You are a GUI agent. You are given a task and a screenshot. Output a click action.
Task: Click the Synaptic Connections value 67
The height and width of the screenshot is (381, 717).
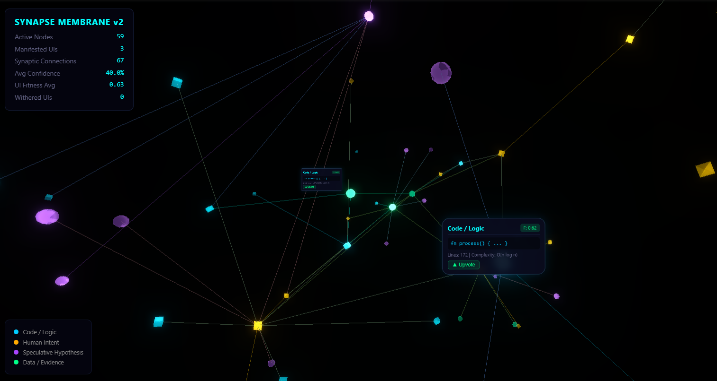click(x=120, y=61)
